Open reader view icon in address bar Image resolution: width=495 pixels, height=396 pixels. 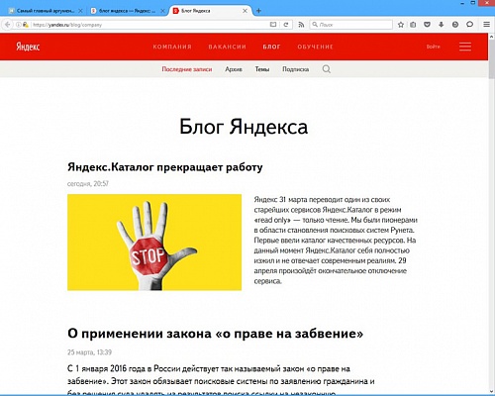tap(273, 25)
